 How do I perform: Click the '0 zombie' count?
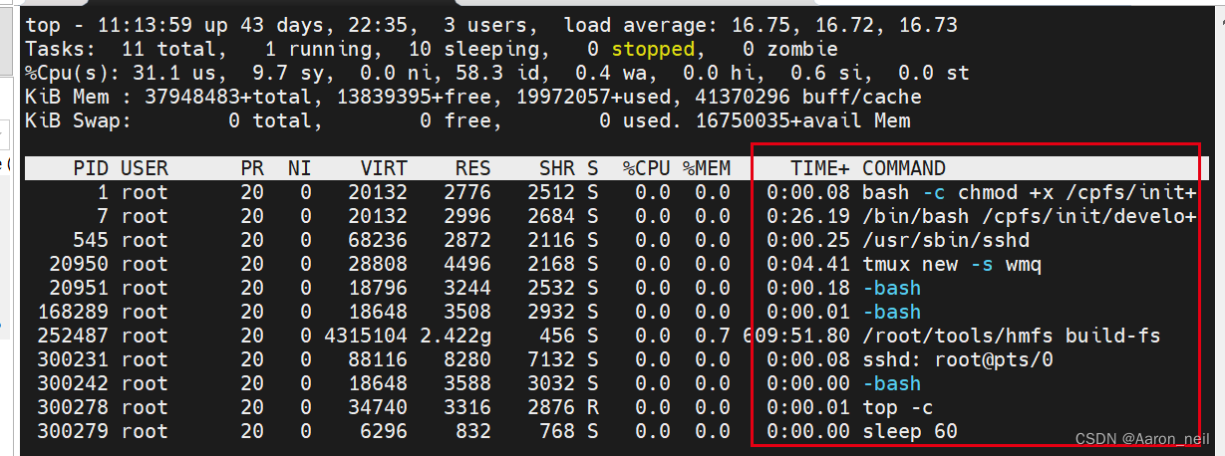coord(790,49)
